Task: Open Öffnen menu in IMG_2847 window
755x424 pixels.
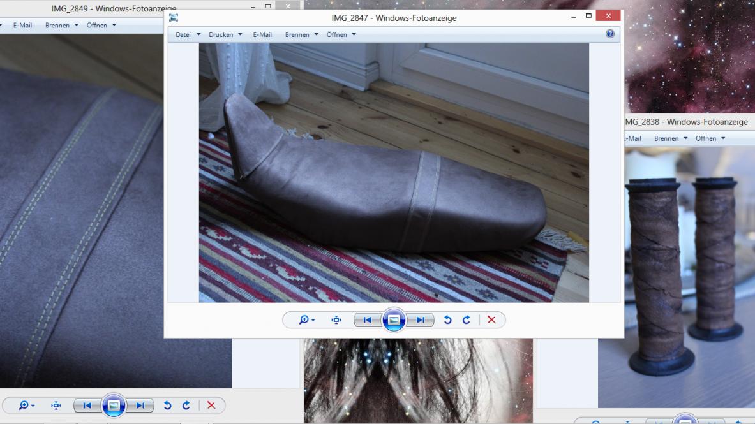Action: click(x=341, y=34)
